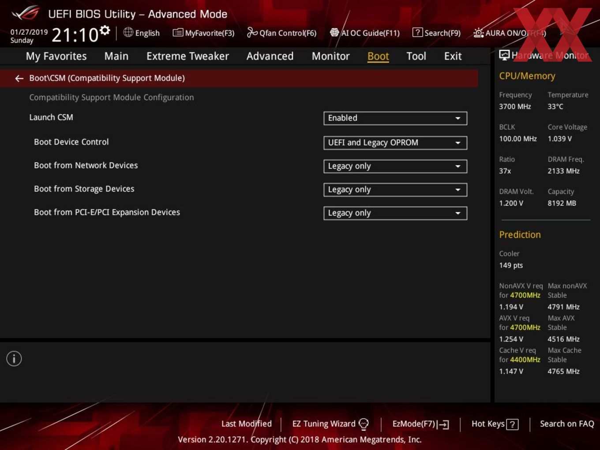The height and width of the screenshot is (450, 600).
Task: Open Boot from PCI-E/PCI Expansion dropdown
Action: (395, 213)
